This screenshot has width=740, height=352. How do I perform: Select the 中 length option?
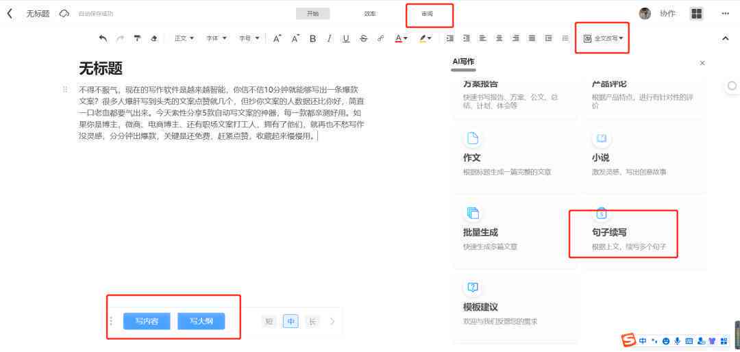tap(291, 322)
